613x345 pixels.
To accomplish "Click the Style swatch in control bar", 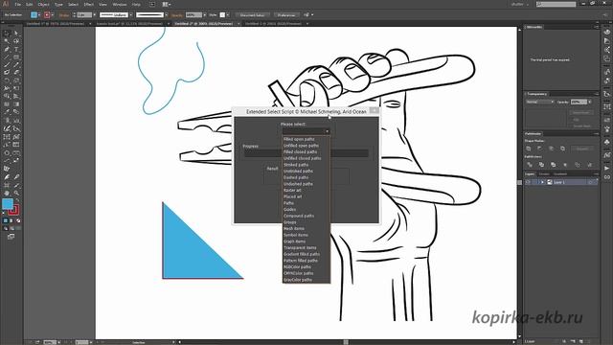I will point(222,15).
